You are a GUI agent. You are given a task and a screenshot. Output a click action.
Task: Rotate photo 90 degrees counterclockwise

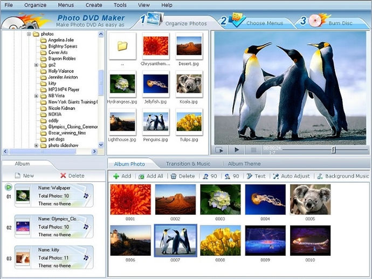pyautogui.click(x=232, y=176)
